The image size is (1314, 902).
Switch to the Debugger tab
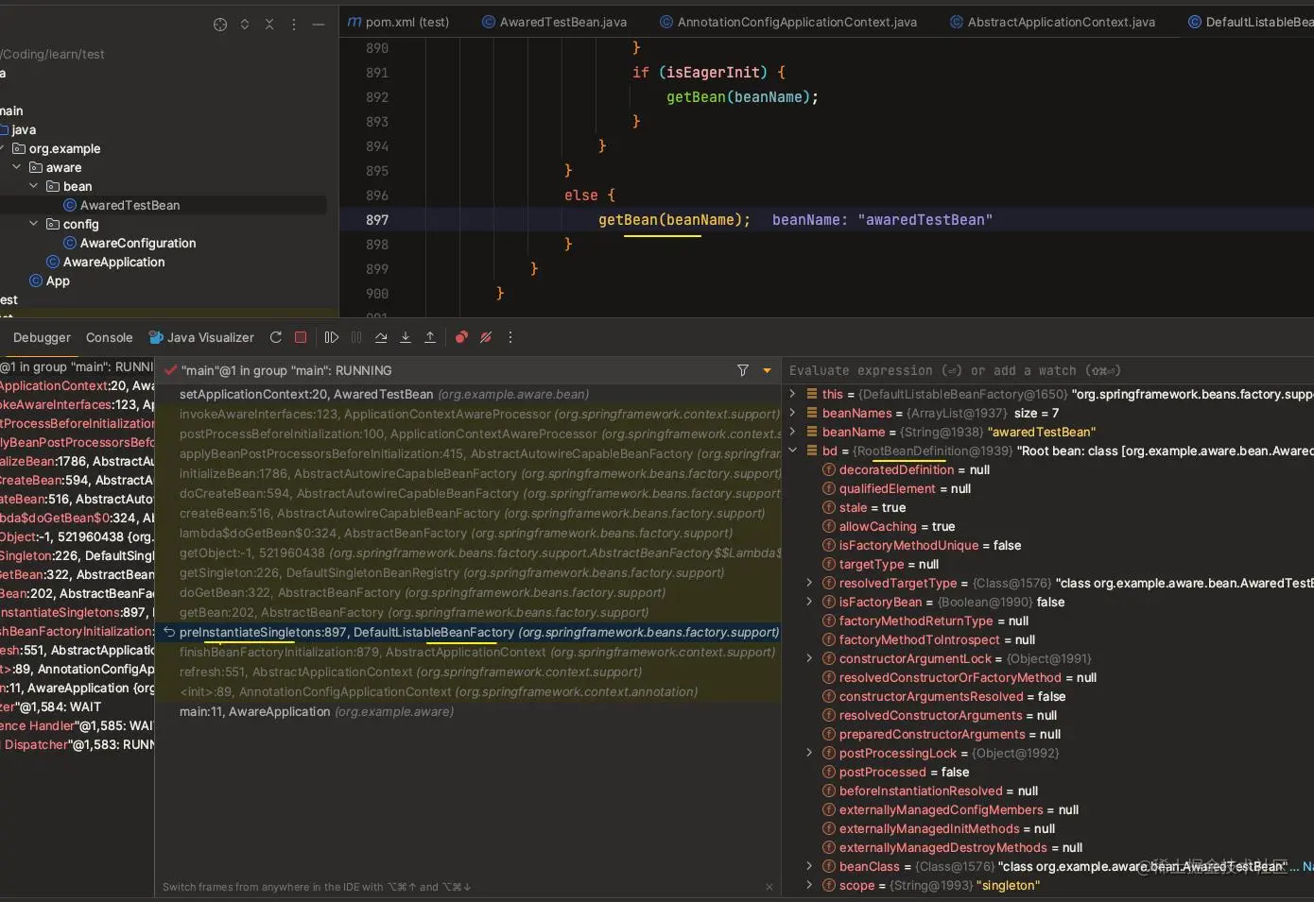42,337
